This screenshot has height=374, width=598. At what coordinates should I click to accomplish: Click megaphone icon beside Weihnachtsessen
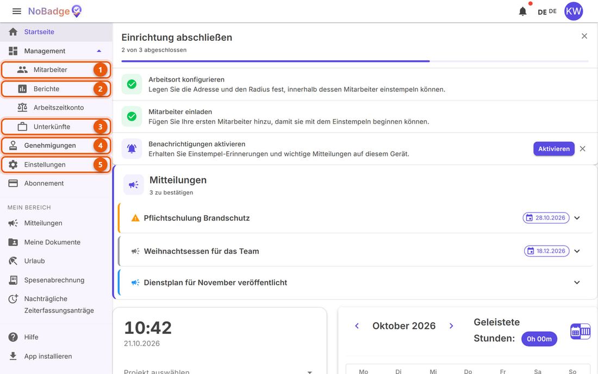pyautogui.click(x=135, y=251)
